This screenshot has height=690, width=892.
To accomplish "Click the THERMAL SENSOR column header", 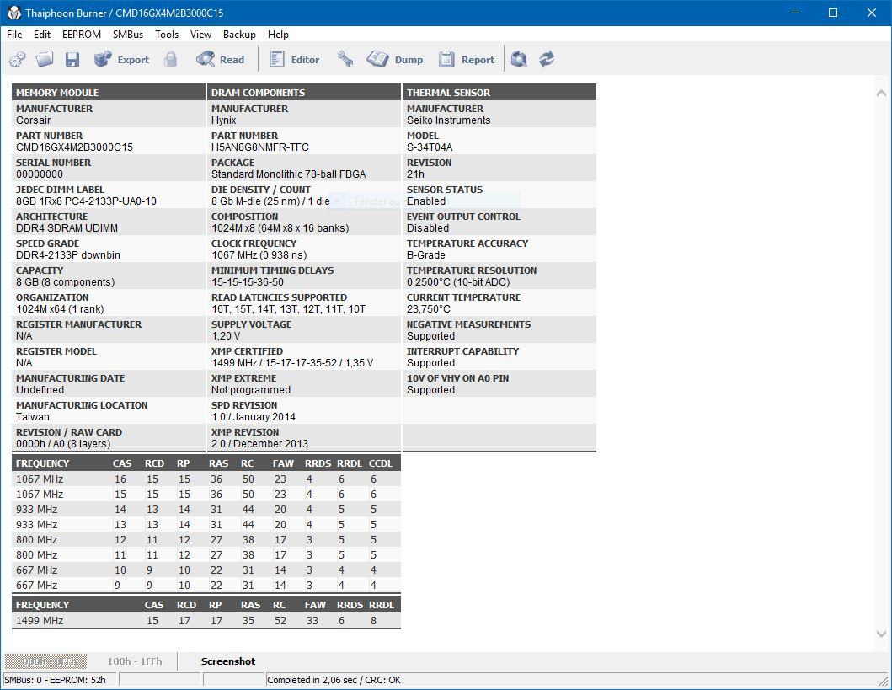I will (x=499, y=92).
